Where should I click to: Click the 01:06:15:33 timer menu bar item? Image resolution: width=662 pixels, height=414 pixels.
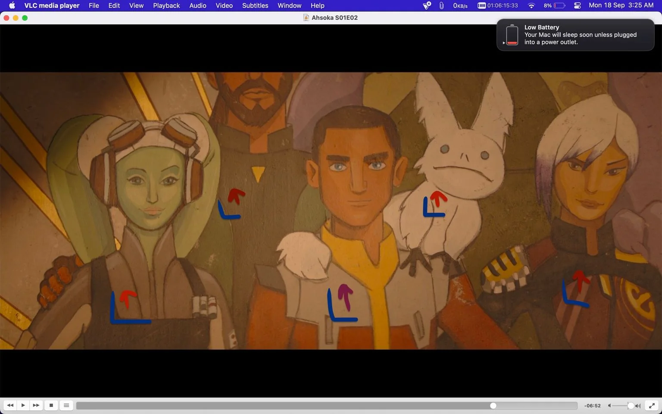point(498,6)
